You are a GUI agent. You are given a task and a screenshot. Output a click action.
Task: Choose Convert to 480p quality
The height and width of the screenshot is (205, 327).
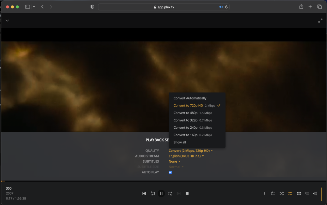pyautogui.click(x=197, y=113)
